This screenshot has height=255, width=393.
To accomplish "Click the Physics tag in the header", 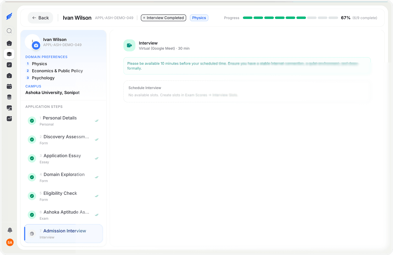I will pos(199,18).
